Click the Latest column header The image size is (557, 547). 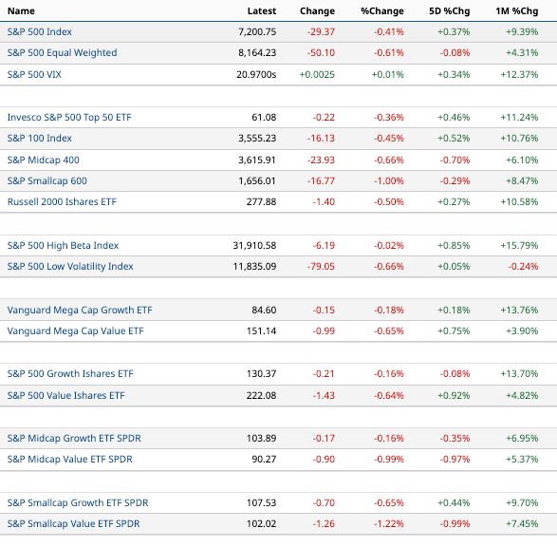tap(262, 11)
